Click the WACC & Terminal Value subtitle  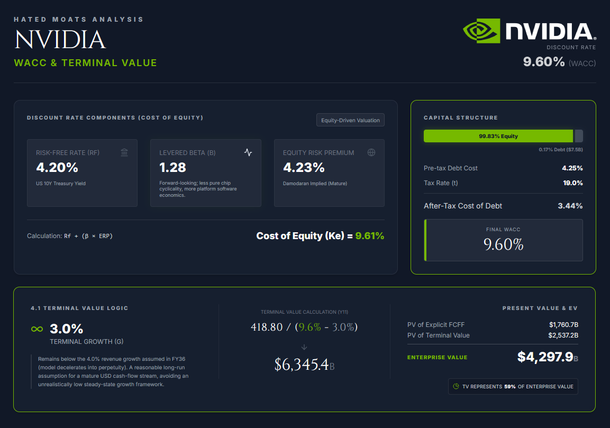[86, 63]
